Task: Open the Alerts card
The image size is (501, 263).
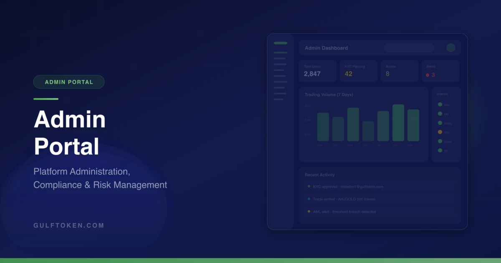Action: pos(440,71)
